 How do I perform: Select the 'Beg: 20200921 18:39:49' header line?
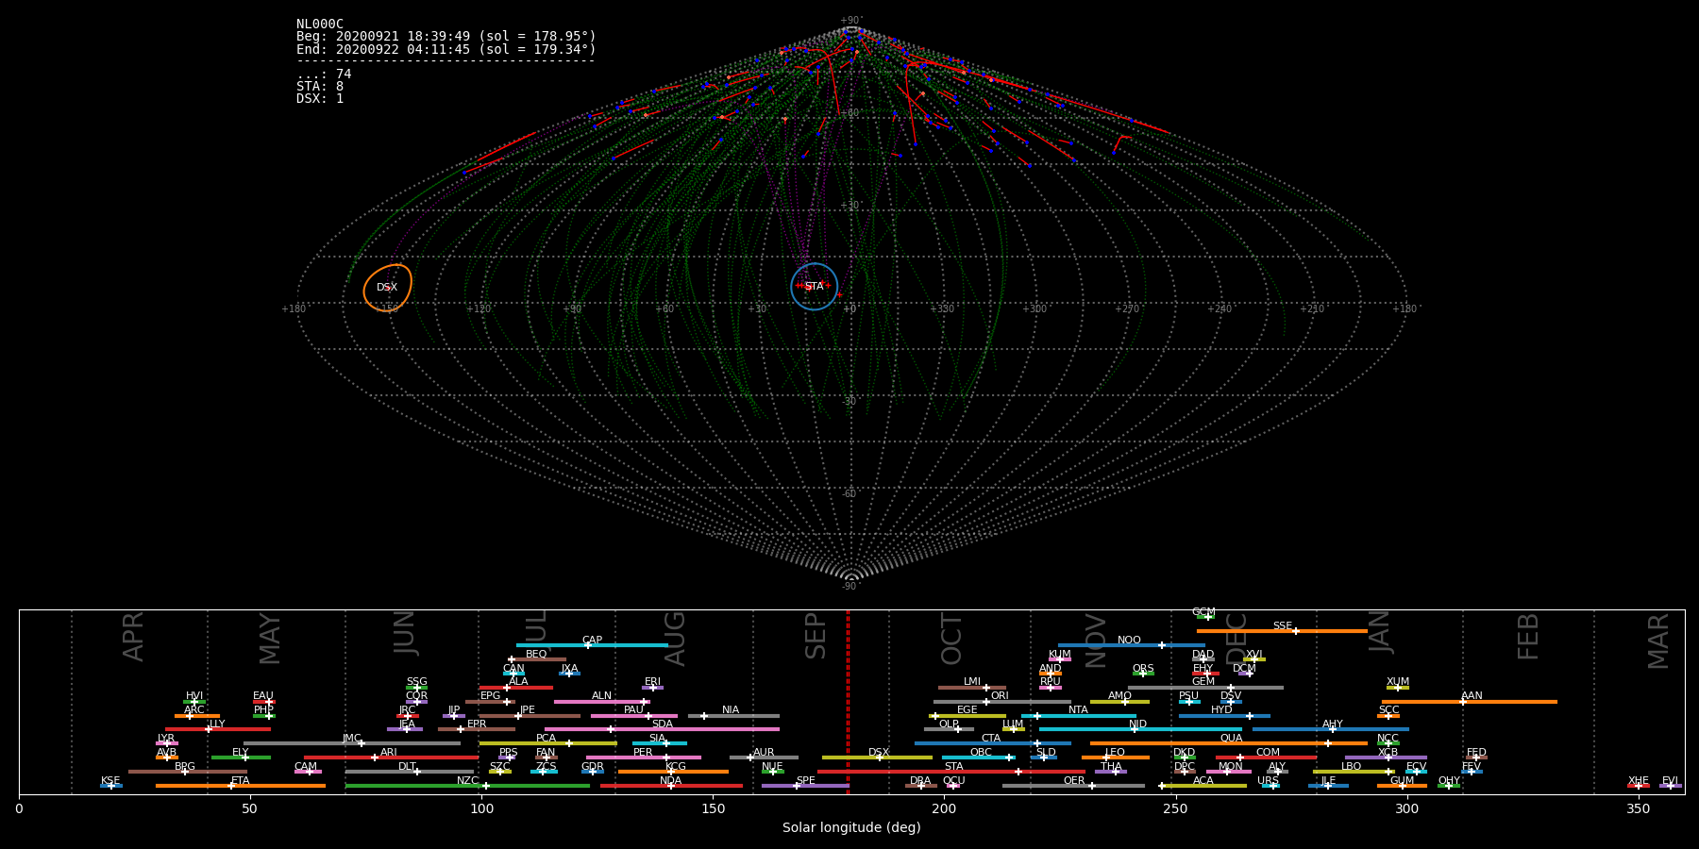[446, 37]
